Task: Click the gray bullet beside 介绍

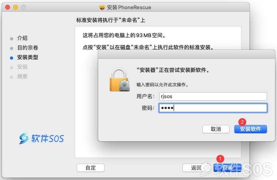Action: click(12, 39)
